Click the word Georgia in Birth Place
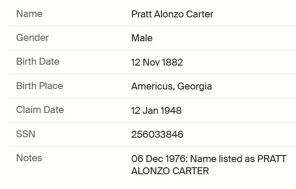 tap(195, 87)
